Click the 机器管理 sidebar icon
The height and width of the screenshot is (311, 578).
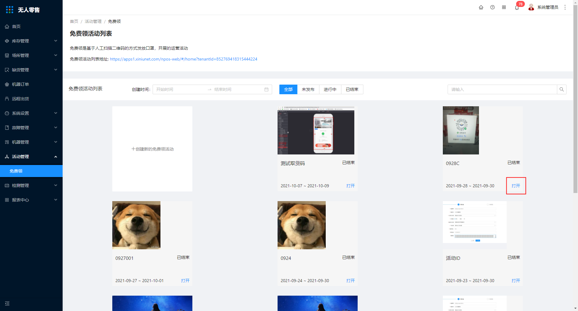click(7, 142)
